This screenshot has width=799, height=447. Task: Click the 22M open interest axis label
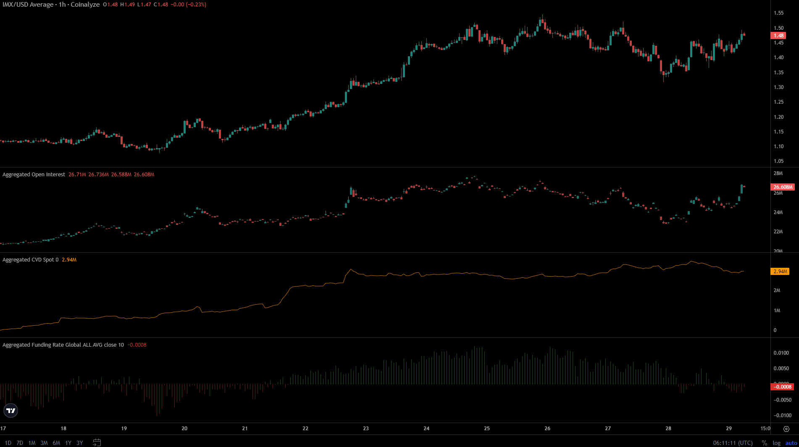tap(778, 232)
